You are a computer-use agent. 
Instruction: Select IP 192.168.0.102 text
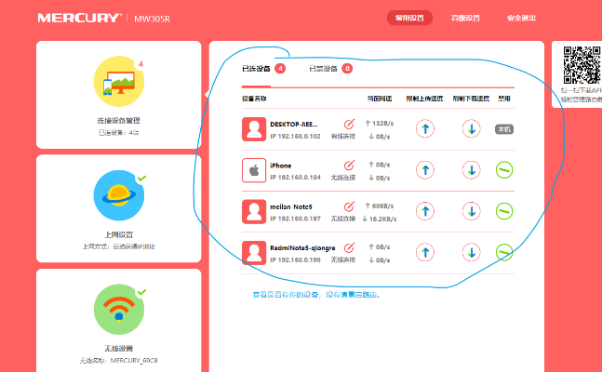pyautogui.click(x=295, y=137)
